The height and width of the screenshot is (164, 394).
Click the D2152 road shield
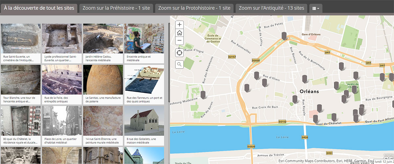(282, 122)
